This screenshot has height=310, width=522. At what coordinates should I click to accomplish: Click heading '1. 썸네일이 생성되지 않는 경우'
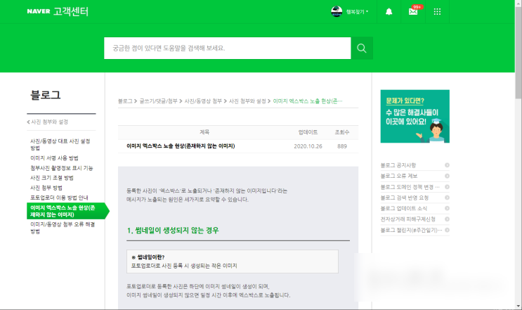173,231
